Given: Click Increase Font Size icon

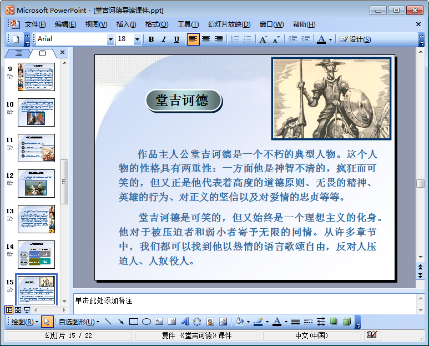Looking at the screenshot, I should 263,39.
